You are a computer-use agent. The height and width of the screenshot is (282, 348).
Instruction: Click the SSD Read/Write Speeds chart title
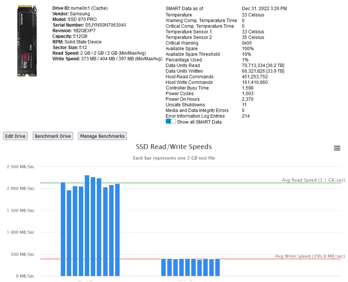[174, 147]
